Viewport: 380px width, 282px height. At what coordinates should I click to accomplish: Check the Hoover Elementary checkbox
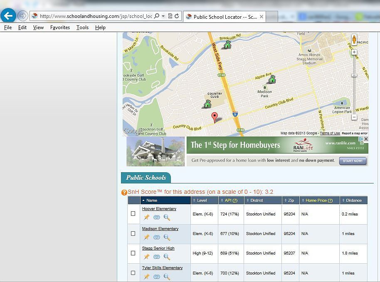[x=133, y=214]
